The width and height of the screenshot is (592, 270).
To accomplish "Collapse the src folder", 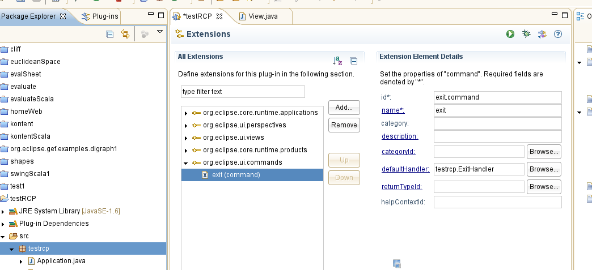I will point(3,237).
